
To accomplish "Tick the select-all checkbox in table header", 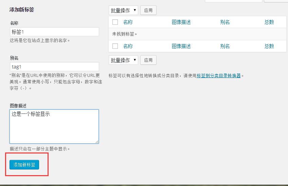I will (x=115, y=22).
